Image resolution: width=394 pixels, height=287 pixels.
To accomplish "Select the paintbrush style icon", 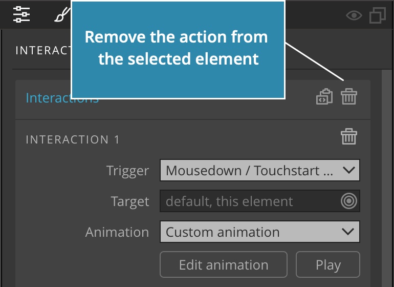I will [x=62, y=14].
